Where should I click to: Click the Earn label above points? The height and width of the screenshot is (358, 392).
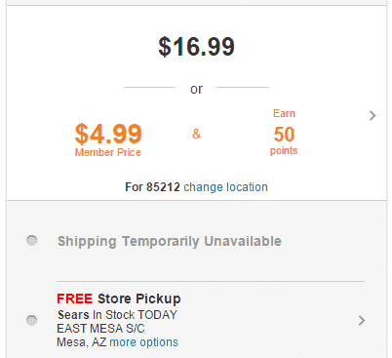click(x=284, y=113)
